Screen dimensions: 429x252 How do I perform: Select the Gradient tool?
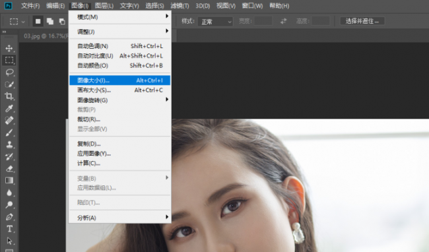coord(9,180)
